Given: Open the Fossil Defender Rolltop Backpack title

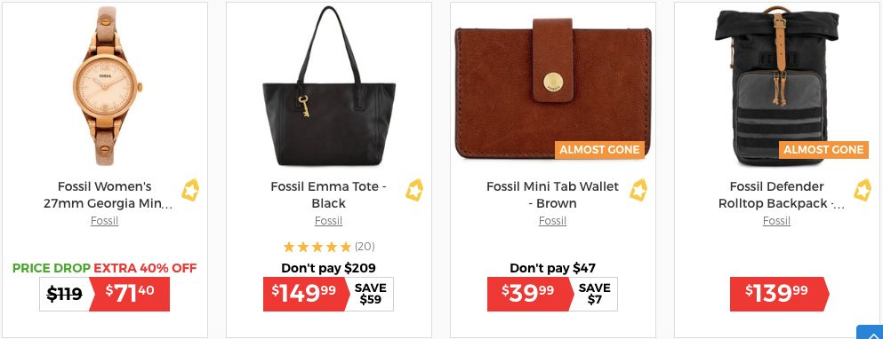Looking at the screenshot, I should coord(777,194).
